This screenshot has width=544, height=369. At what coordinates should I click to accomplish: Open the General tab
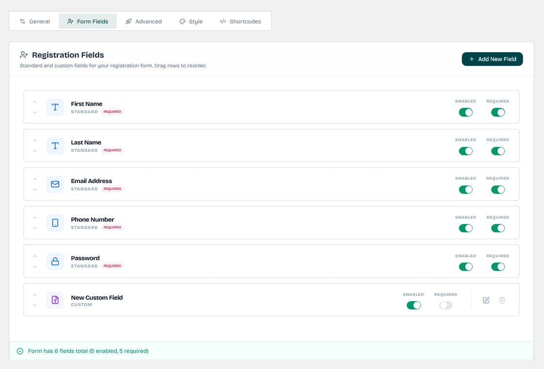[x=35, y=21]
